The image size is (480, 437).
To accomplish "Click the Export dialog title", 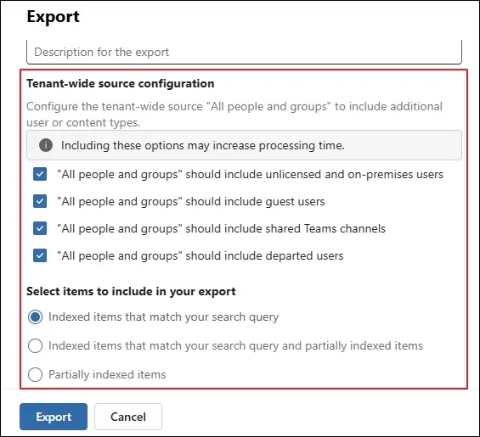I will [x=53, y=16].
